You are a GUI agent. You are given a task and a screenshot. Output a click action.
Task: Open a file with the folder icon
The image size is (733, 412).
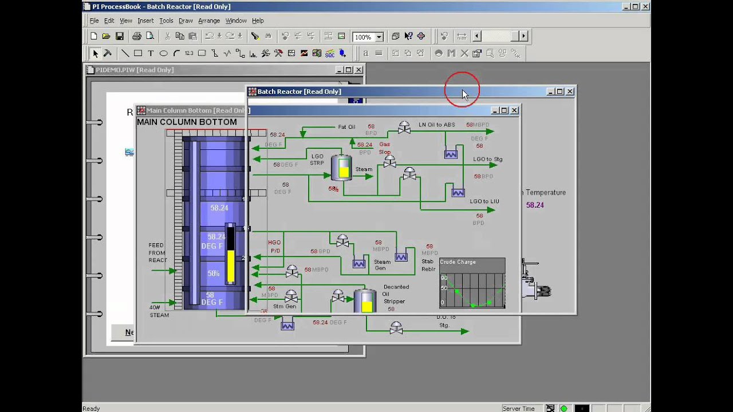pos(107,36)
